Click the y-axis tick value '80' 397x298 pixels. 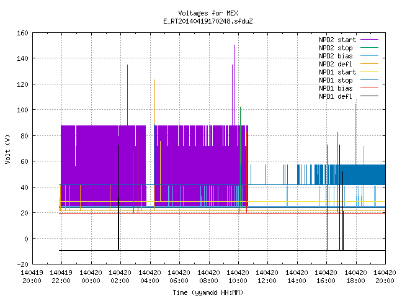[24, 136]
